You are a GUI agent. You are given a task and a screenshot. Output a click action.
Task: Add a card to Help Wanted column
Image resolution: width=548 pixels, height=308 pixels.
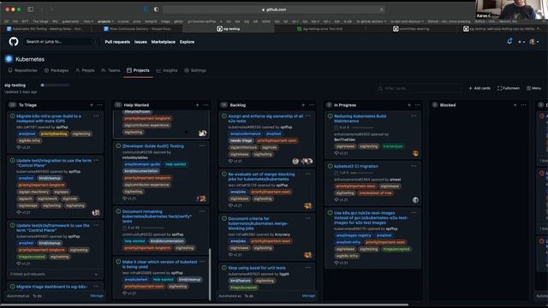click(x=198, y=104)
